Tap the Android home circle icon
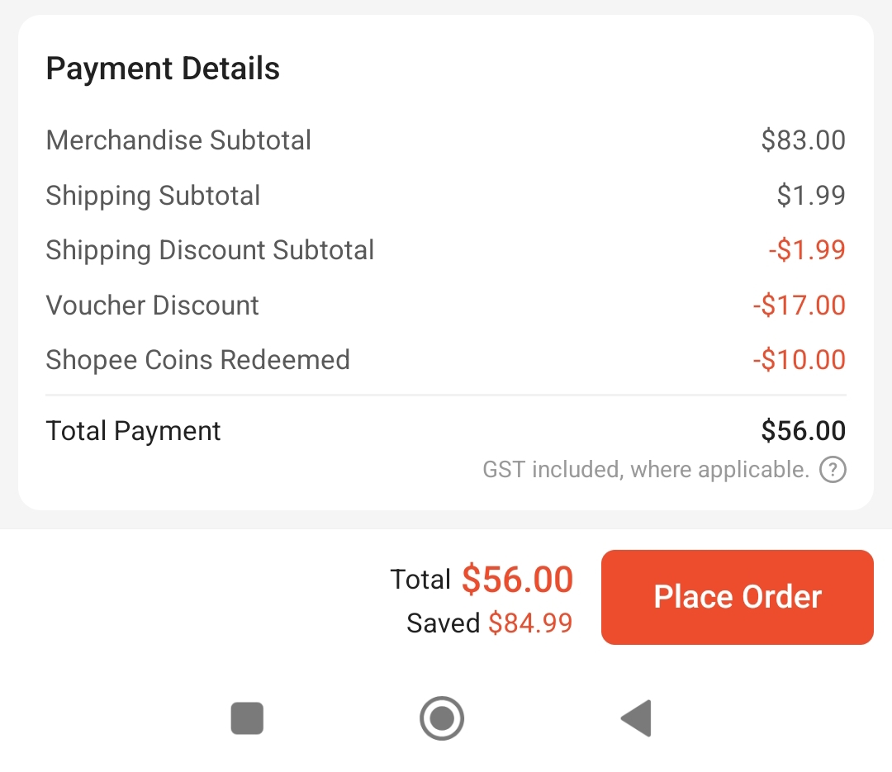 442,718
